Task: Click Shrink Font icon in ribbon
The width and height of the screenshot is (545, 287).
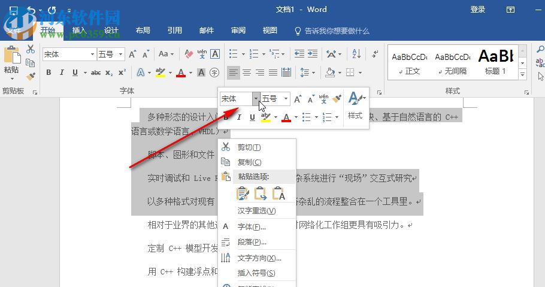Action: pyautogui.click(x=146, y=55)
